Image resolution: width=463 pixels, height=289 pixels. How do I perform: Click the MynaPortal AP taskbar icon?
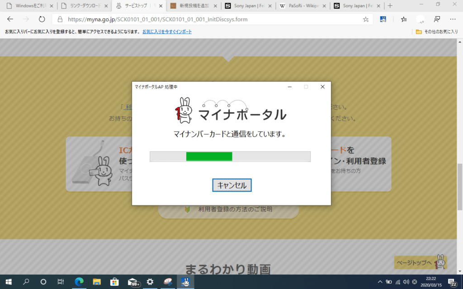click(x=185, y=282)
